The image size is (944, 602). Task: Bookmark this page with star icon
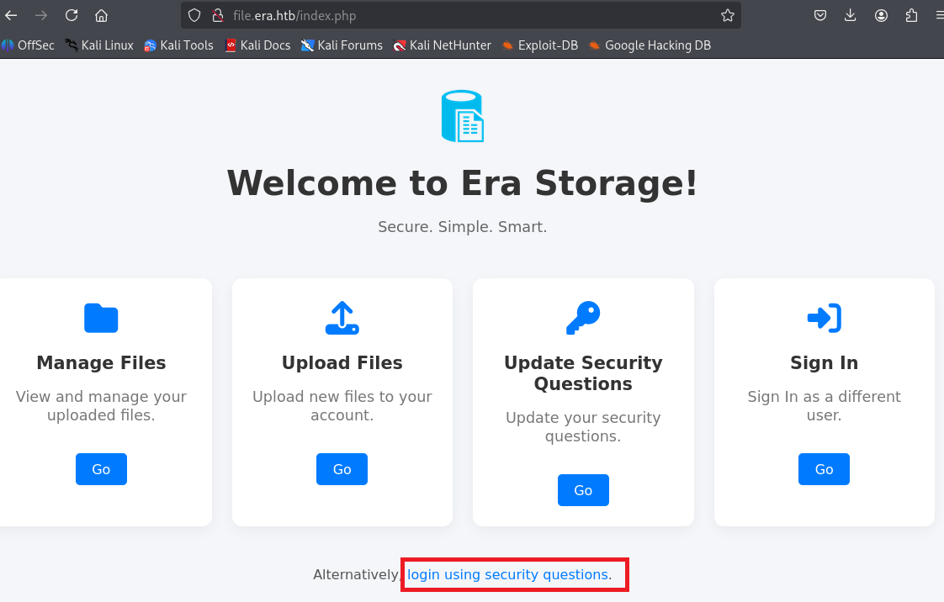(x=728, y=15)
